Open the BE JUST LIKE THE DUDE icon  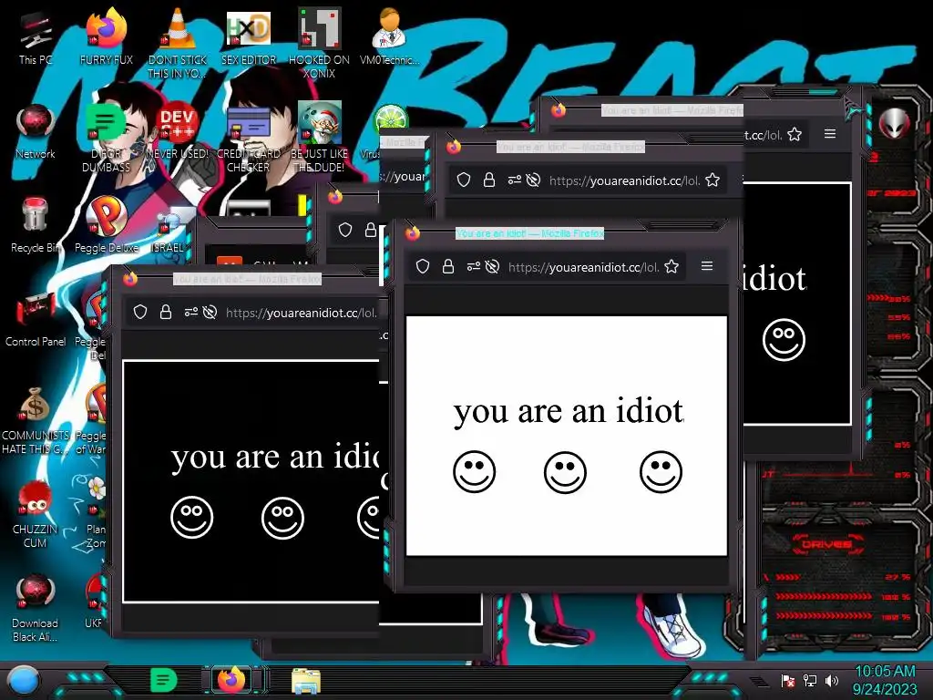320,139
